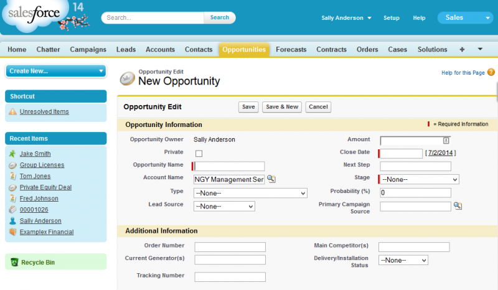This screenshot has height=290, width=498.
Task: Open the Lead Source dropdown
Action: coord(224,207)
